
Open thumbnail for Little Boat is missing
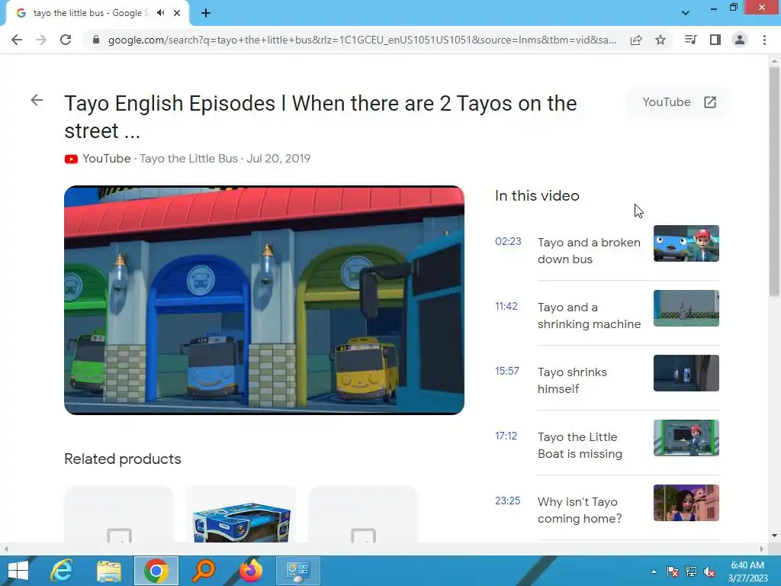pos(686,437)
